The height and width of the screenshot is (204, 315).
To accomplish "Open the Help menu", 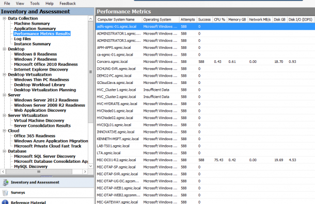I will click(50, 4).
